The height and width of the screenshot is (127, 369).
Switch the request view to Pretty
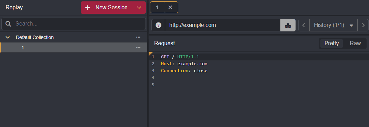[331, 43]
